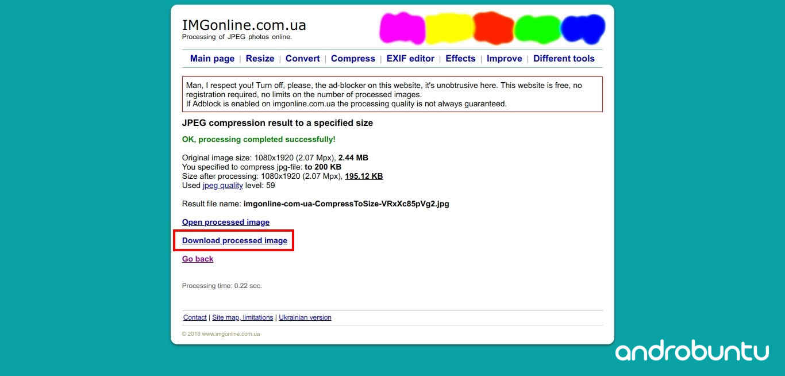Viewport: 785px width, 376px height.
Task: Click the 195.12 KB file size link
Action: (363, 177)
